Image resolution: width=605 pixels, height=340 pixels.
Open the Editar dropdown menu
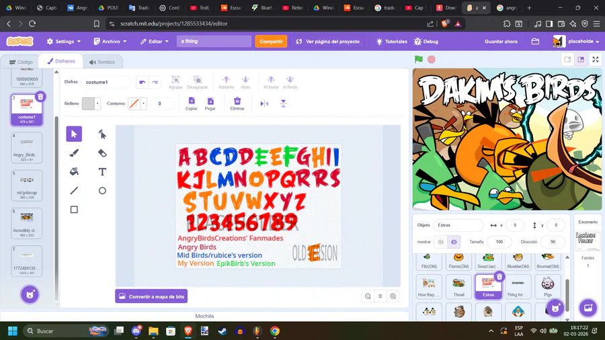coord(155,41)
